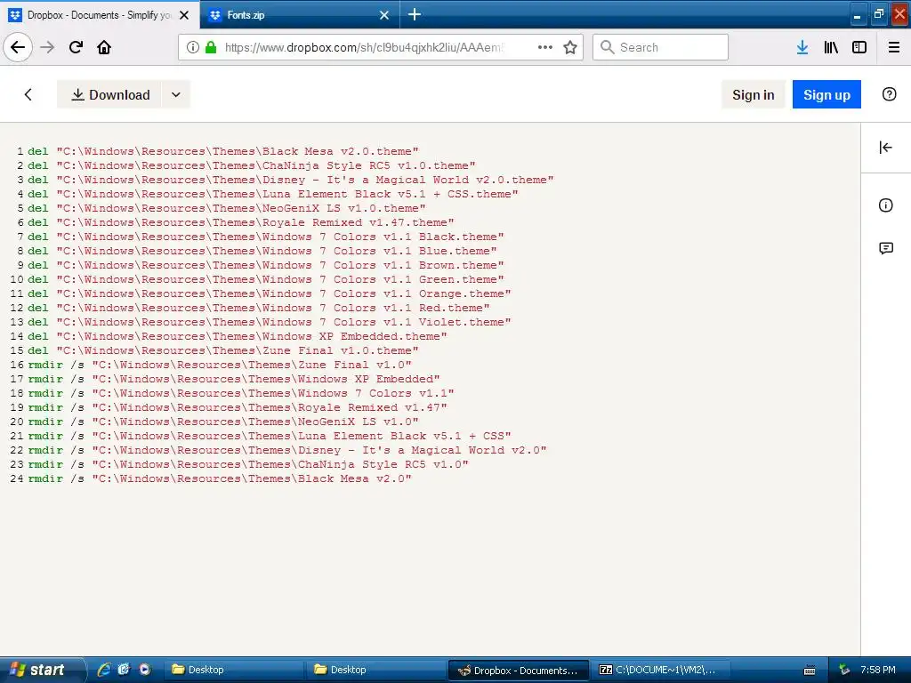Viewport: 911px width, 683px height.
Task: Click line 16 rmdir Zune Final v1.0
Action: [220, 365]
